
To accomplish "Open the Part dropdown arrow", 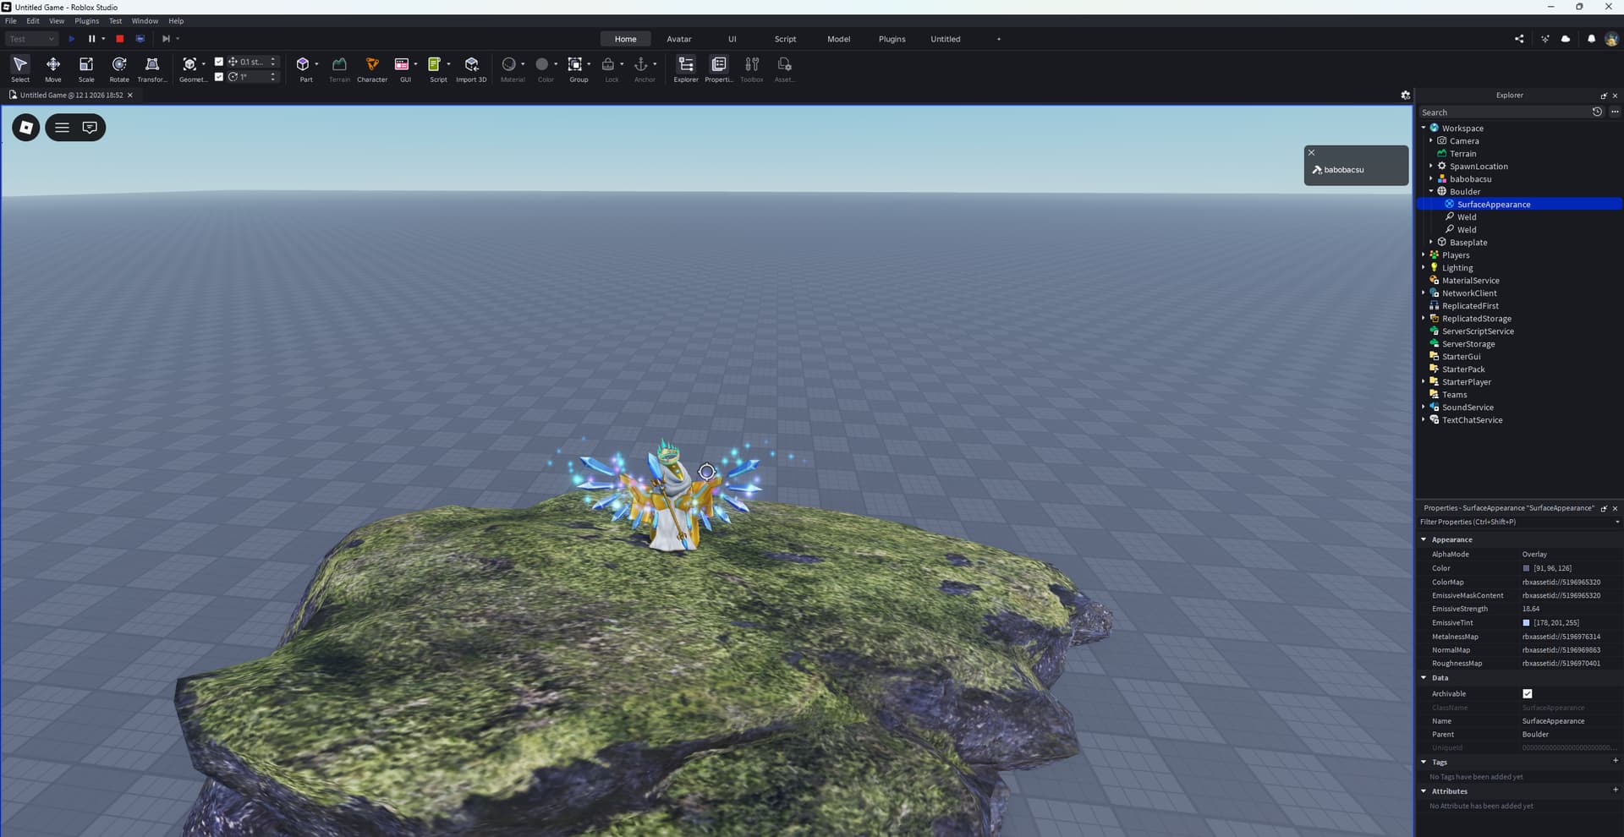I will pos(316,64).
